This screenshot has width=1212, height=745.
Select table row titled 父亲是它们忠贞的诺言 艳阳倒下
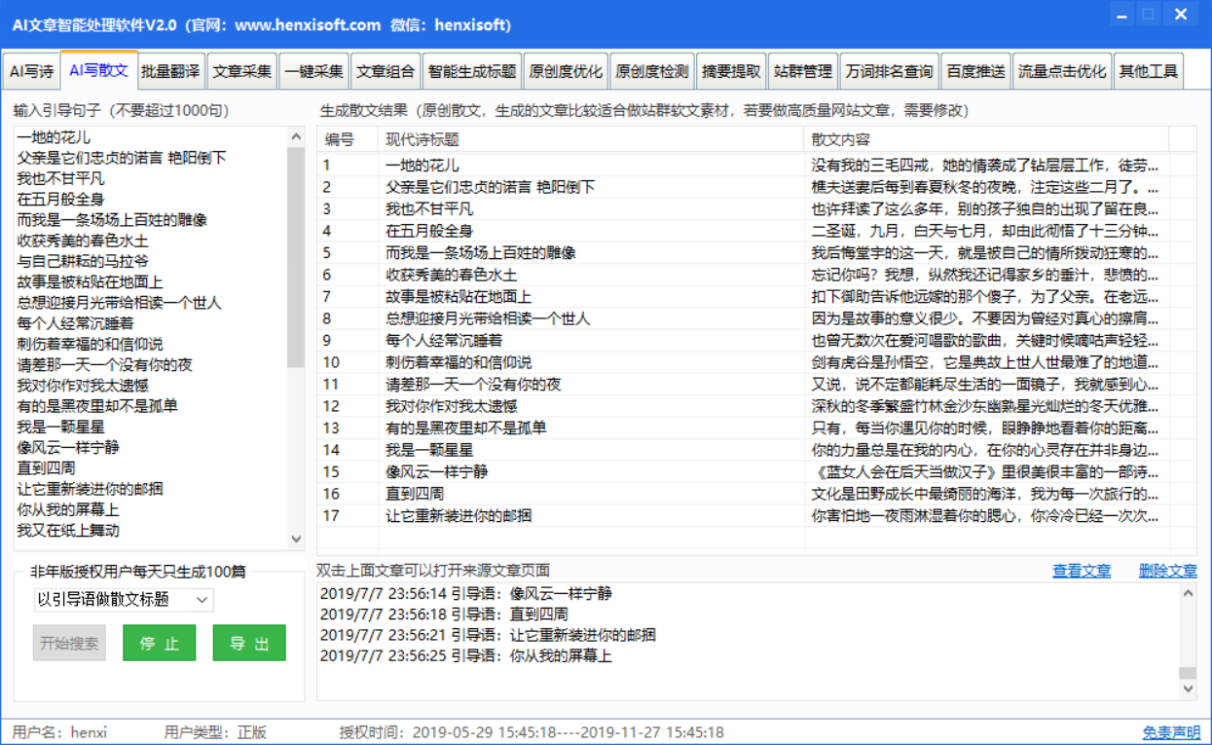click(757, 187)
